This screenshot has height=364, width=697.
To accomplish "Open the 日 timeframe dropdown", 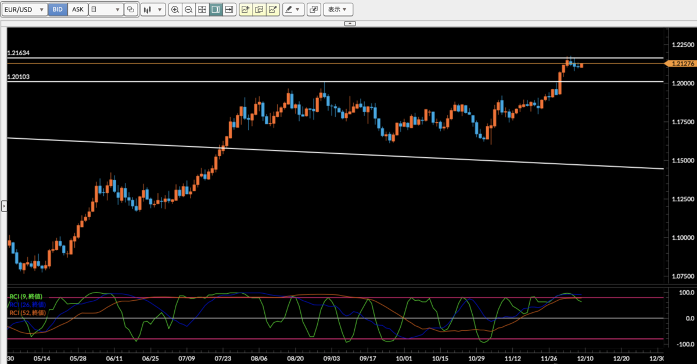I will click(106, 10).
